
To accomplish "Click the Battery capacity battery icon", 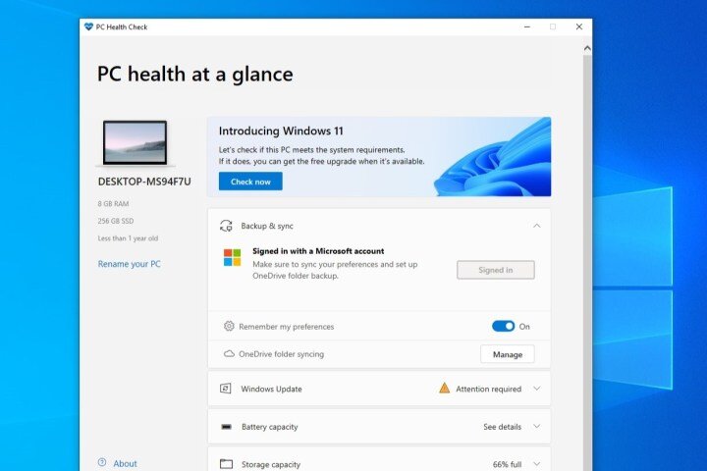I will tap(227, 427).
